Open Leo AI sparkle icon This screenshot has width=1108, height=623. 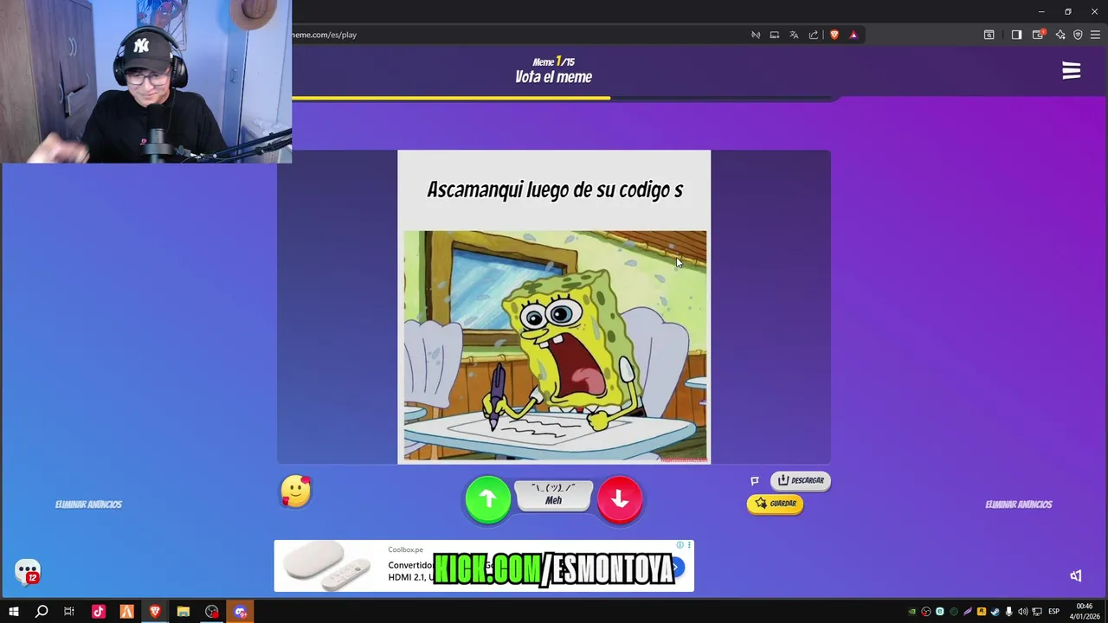(1060, 35)
